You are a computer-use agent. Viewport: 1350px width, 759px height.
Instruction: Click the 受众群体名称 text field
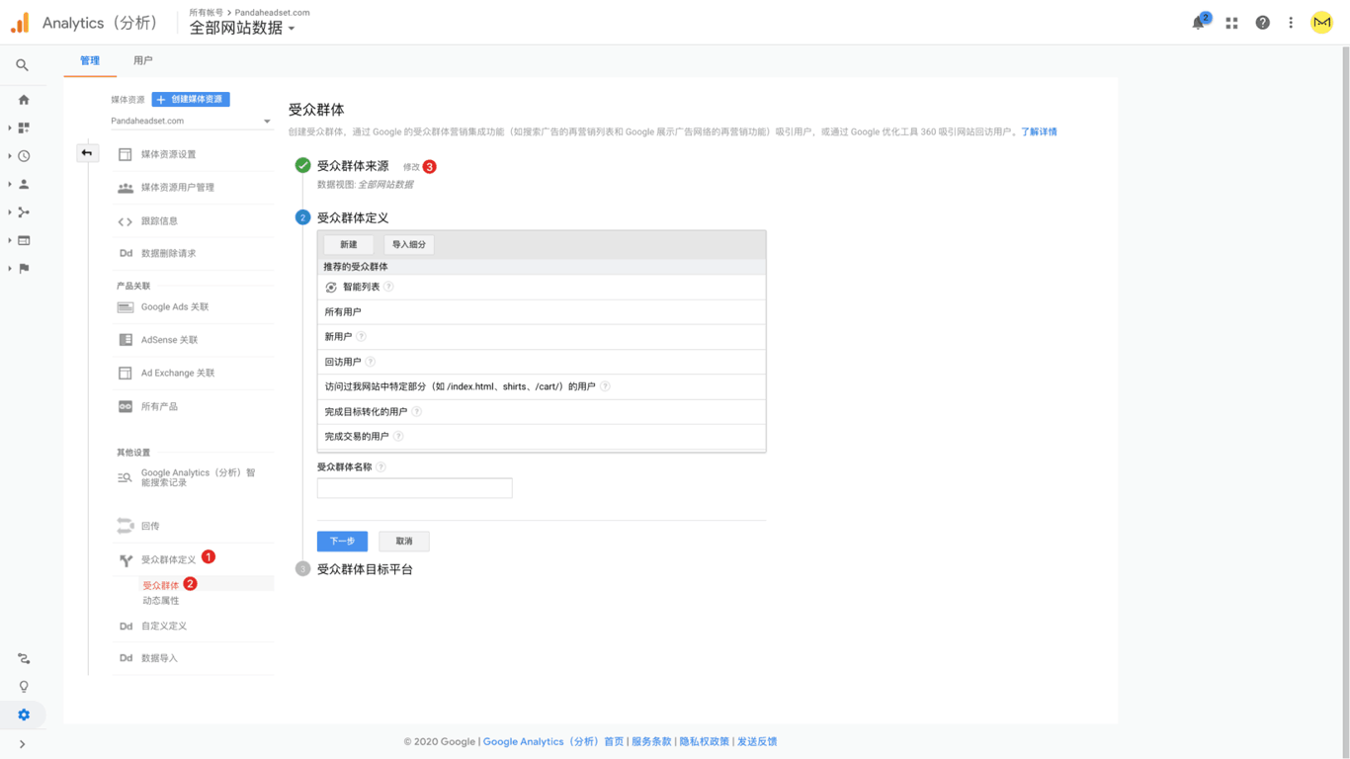pyautogui.click(x=414, y=488)
